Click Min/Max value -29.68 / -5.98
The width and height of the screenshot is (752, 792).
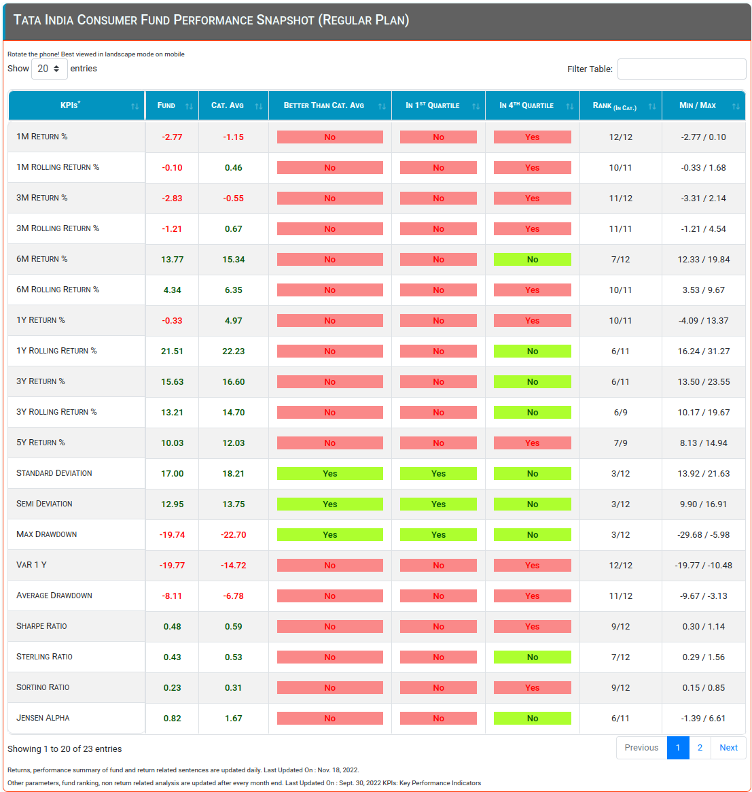pos(704,535)
